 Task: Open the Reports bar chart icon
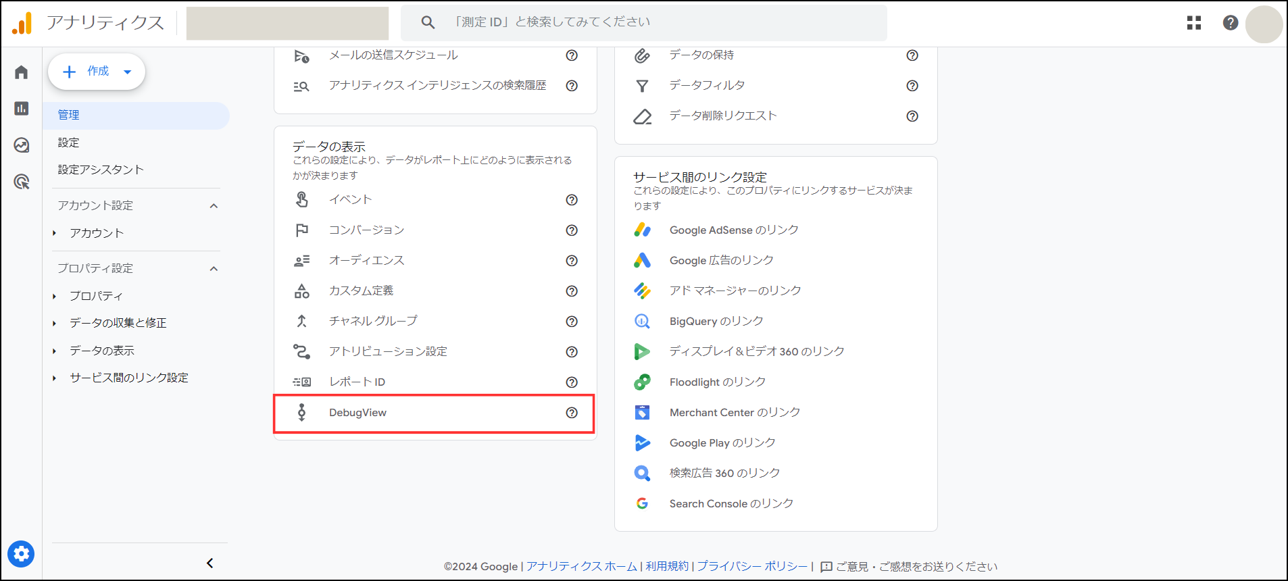pyautogui.click(x=22, y=108)
